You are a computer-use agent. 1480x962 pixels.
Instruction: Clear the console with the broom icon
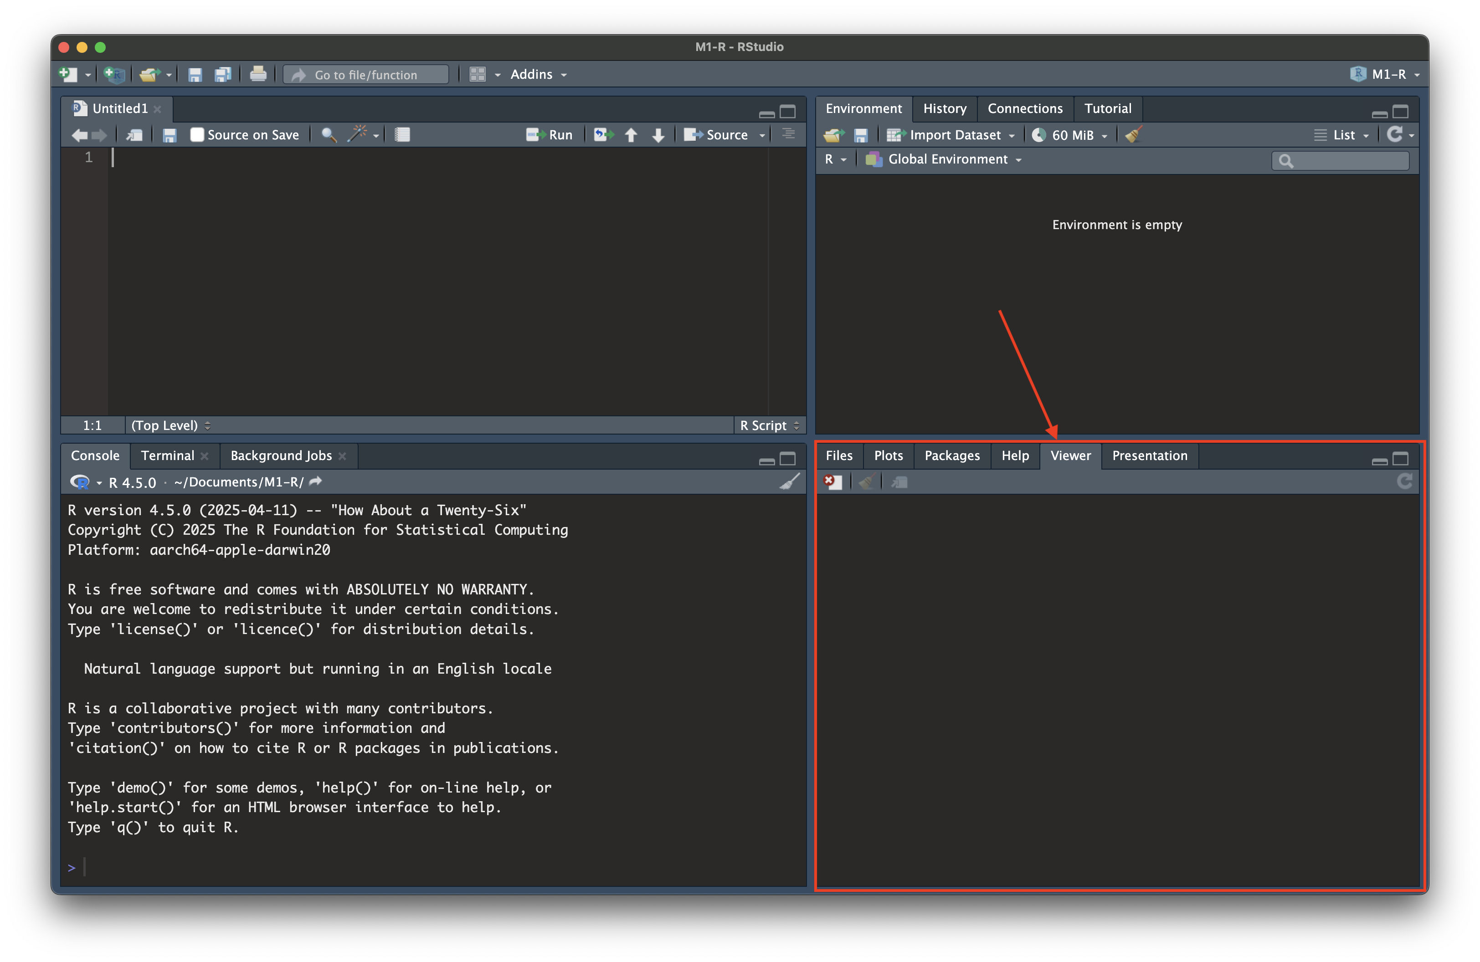tap(790, 481)
